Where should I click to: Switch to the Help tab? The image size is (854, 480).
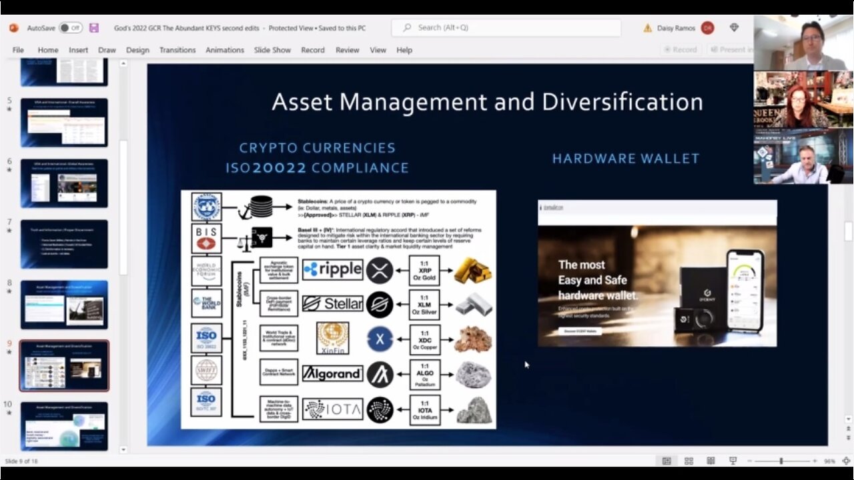tap(404, 50)
